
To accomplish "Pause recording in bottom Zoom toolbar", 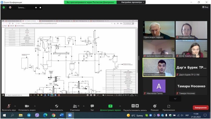I will [133, 106].
